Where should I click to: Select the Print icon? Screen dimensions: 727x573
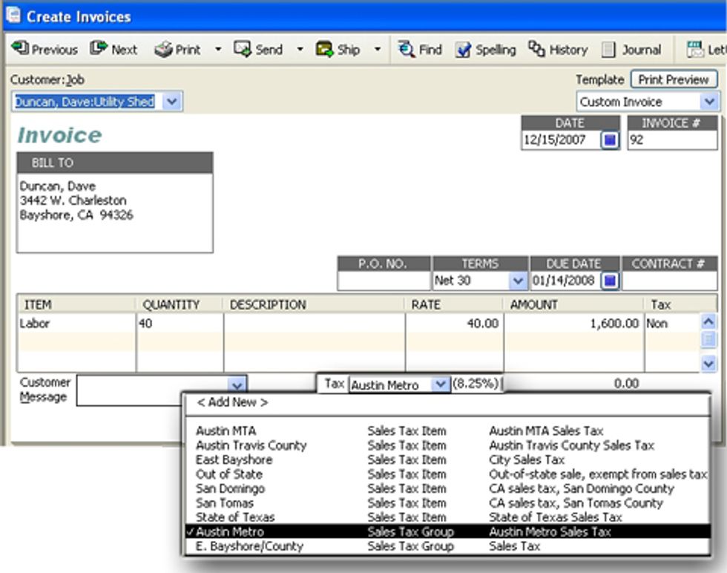pyautogui.click(x=177, y=49)
